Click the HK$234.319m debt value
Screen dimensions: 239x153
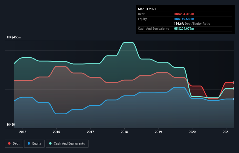[184, 14]
